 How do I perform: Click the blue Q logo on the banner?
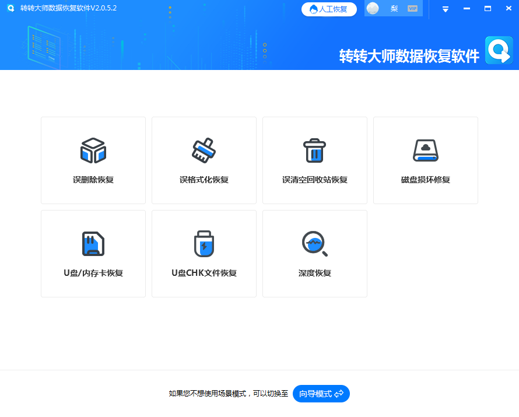(499, 50)
